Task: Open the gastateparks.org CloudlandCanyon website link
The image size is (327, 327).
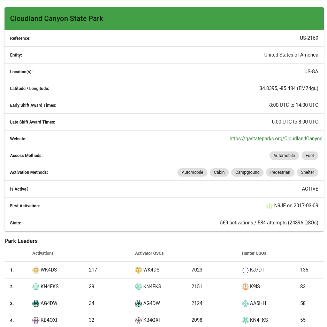Action: (276, 139)
